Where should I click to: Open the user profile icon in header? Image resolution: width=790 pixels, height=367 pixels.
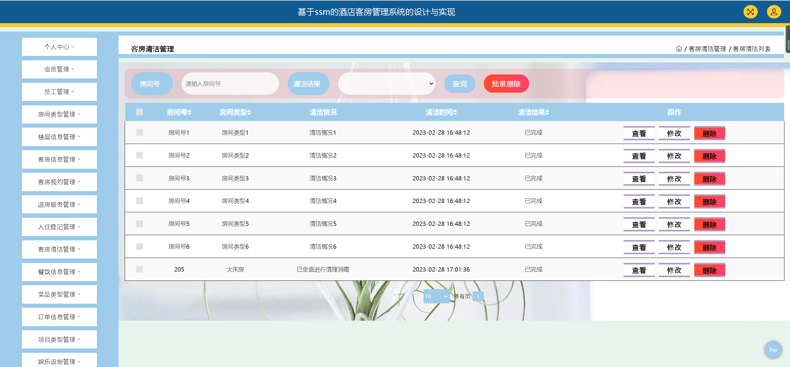click(x=774, y=12)
